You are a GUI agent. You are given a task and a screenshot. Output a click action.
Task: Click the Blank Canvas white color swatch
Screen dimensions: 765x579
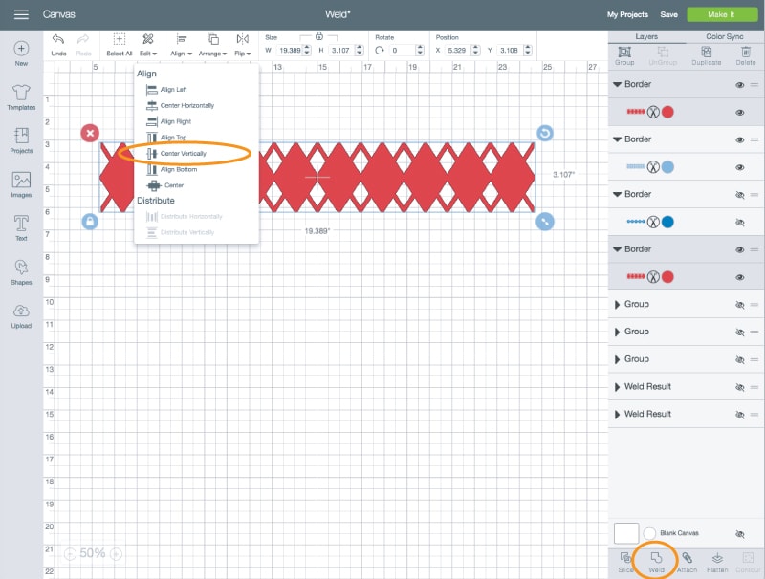pyautogui.click(x=625, y=533)
